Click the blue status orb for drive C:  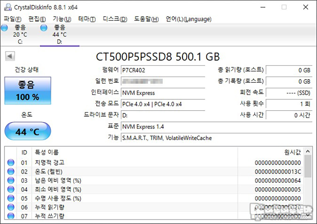pos(4,28)
